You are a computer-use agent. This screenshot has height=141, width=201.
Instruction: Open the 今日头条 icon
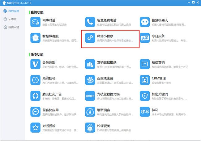pyautogui.click(x=145, y=38)
